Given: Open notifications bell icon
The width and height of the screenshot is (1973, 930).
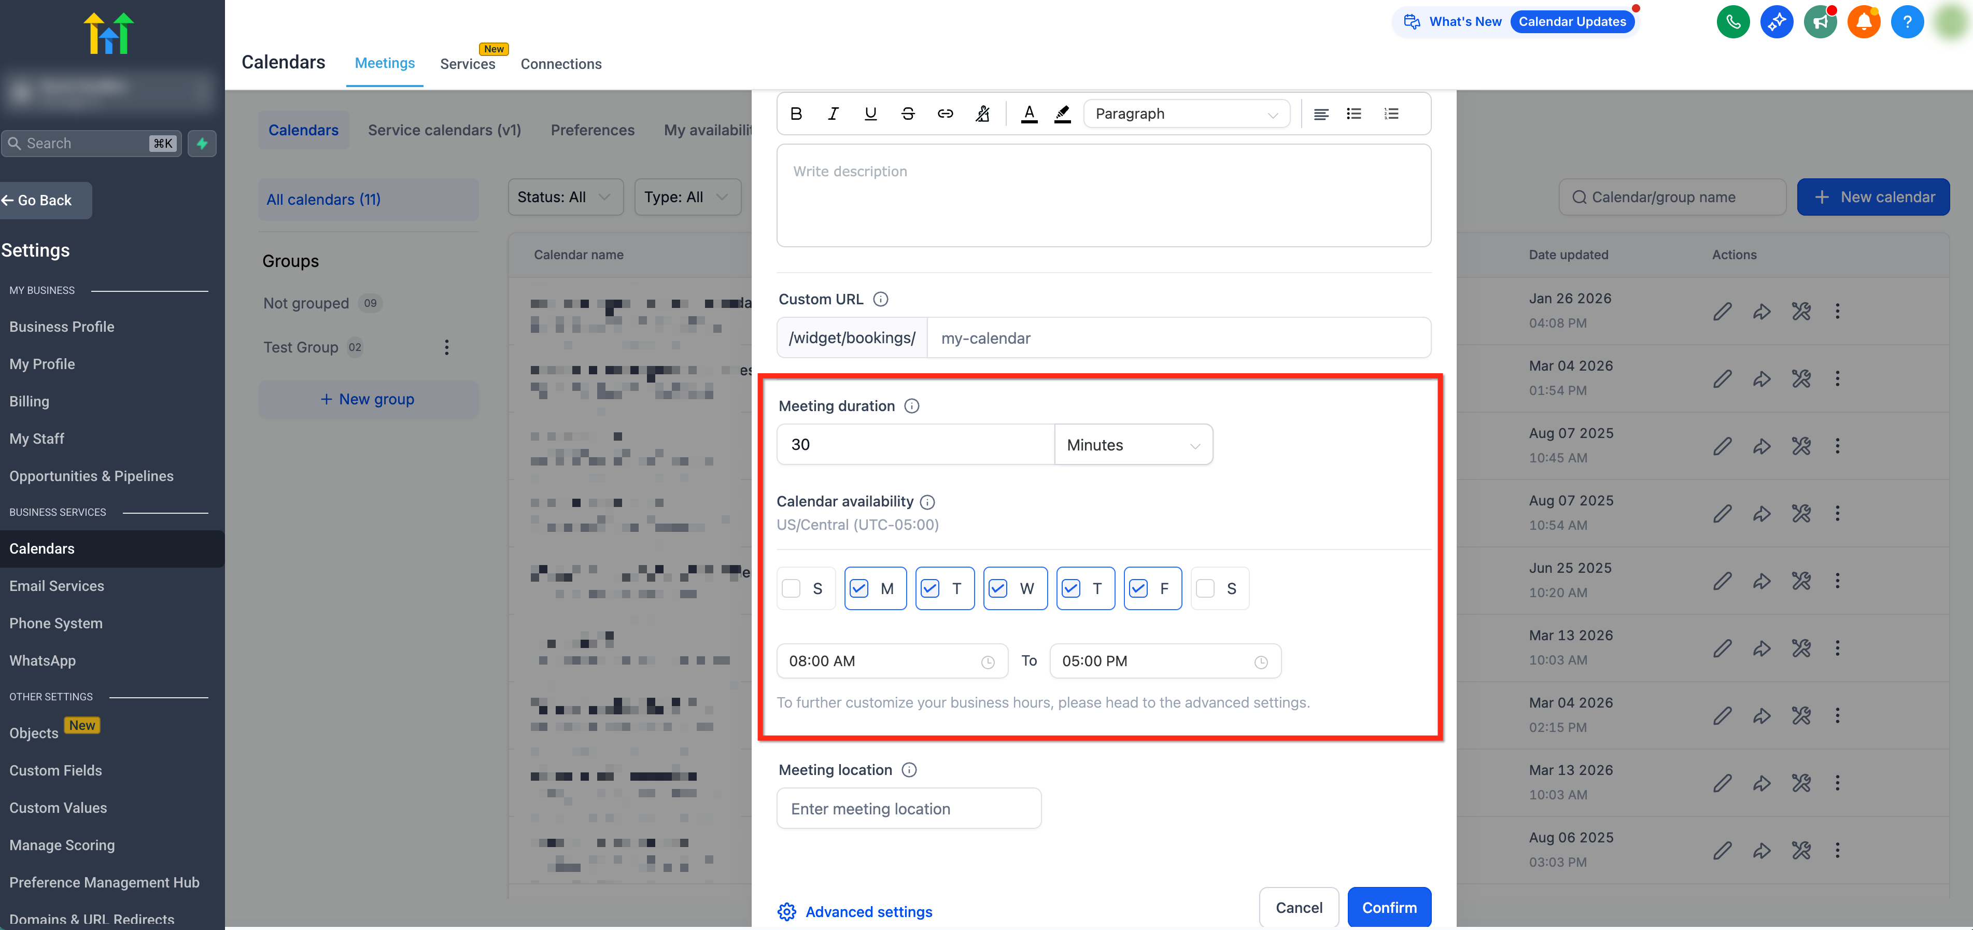Looking at the screenshot, I should (x=1864, y=21).
